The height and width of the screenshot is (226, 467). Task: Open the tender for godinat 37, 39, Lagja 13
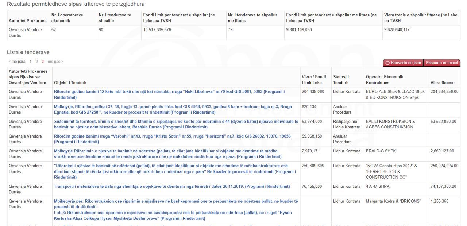point(173,110)
